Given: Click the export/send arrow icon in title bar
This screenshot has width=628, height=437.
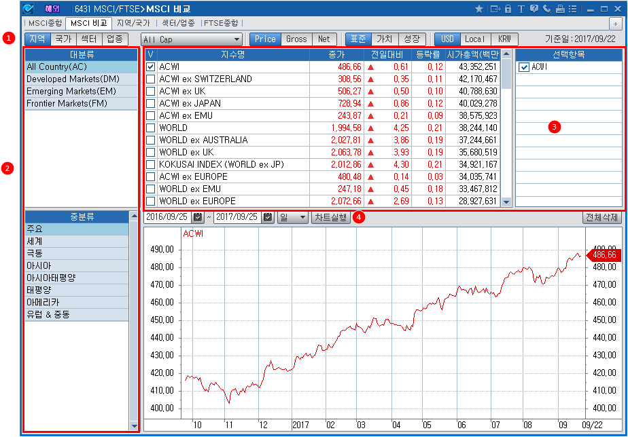Looking at the screenshot, I should tap(495, 9).
